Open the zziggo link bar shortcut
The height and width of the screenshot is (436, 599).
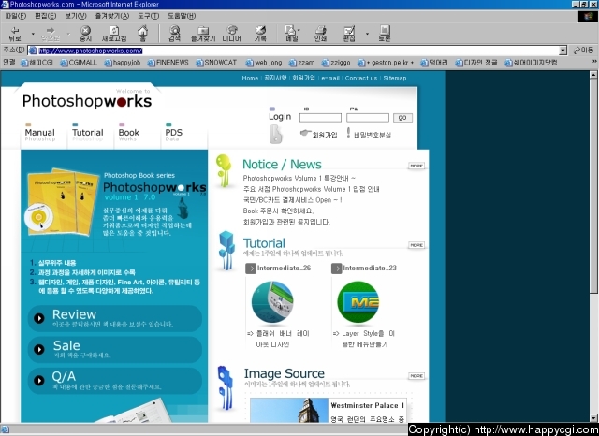coord(336,63)
